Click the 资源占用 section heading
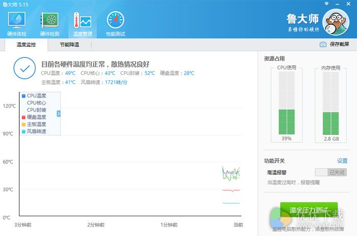The width and height of the screenshot is (357, 236). tap(274, 58)
